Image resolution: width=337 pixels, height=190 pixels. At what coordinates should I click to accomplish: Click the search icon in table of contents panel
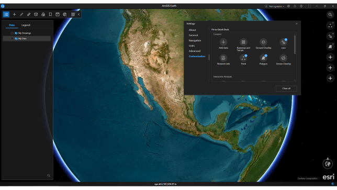point(49,175)
